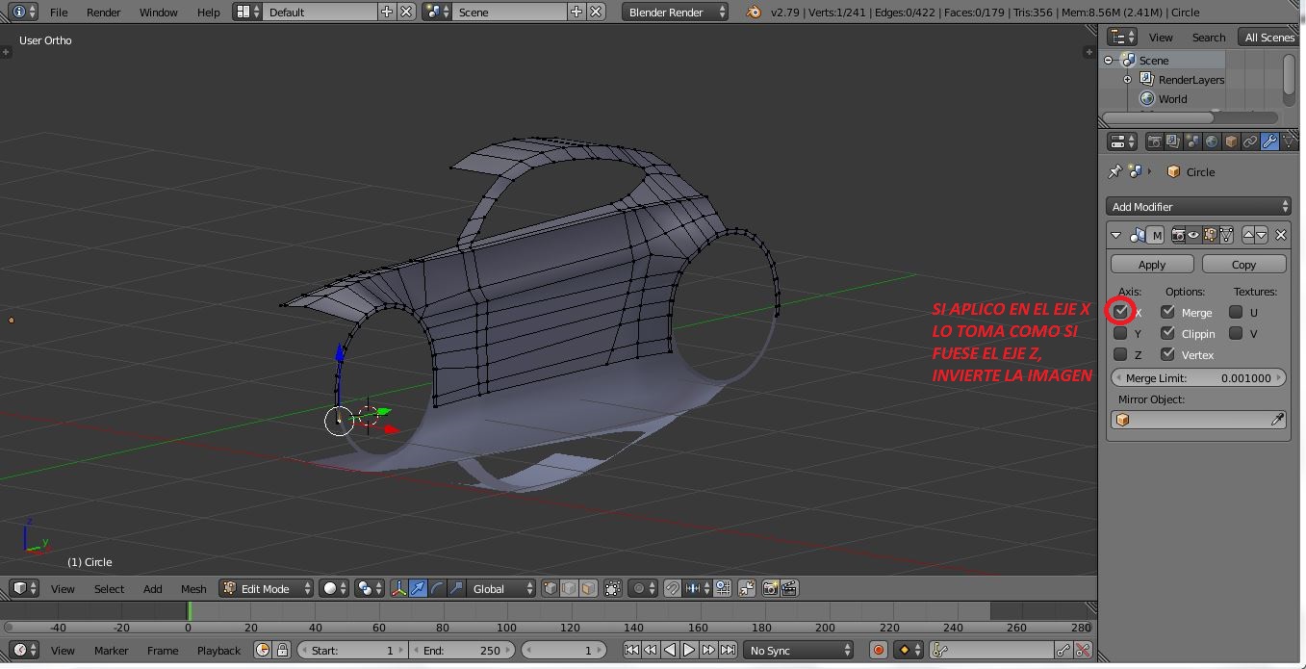The width and height of the screenshot is (1306, 669).
Task: Open the Modifiers wrench tab
Action: pyautogui.click(x=1269, y=142)
